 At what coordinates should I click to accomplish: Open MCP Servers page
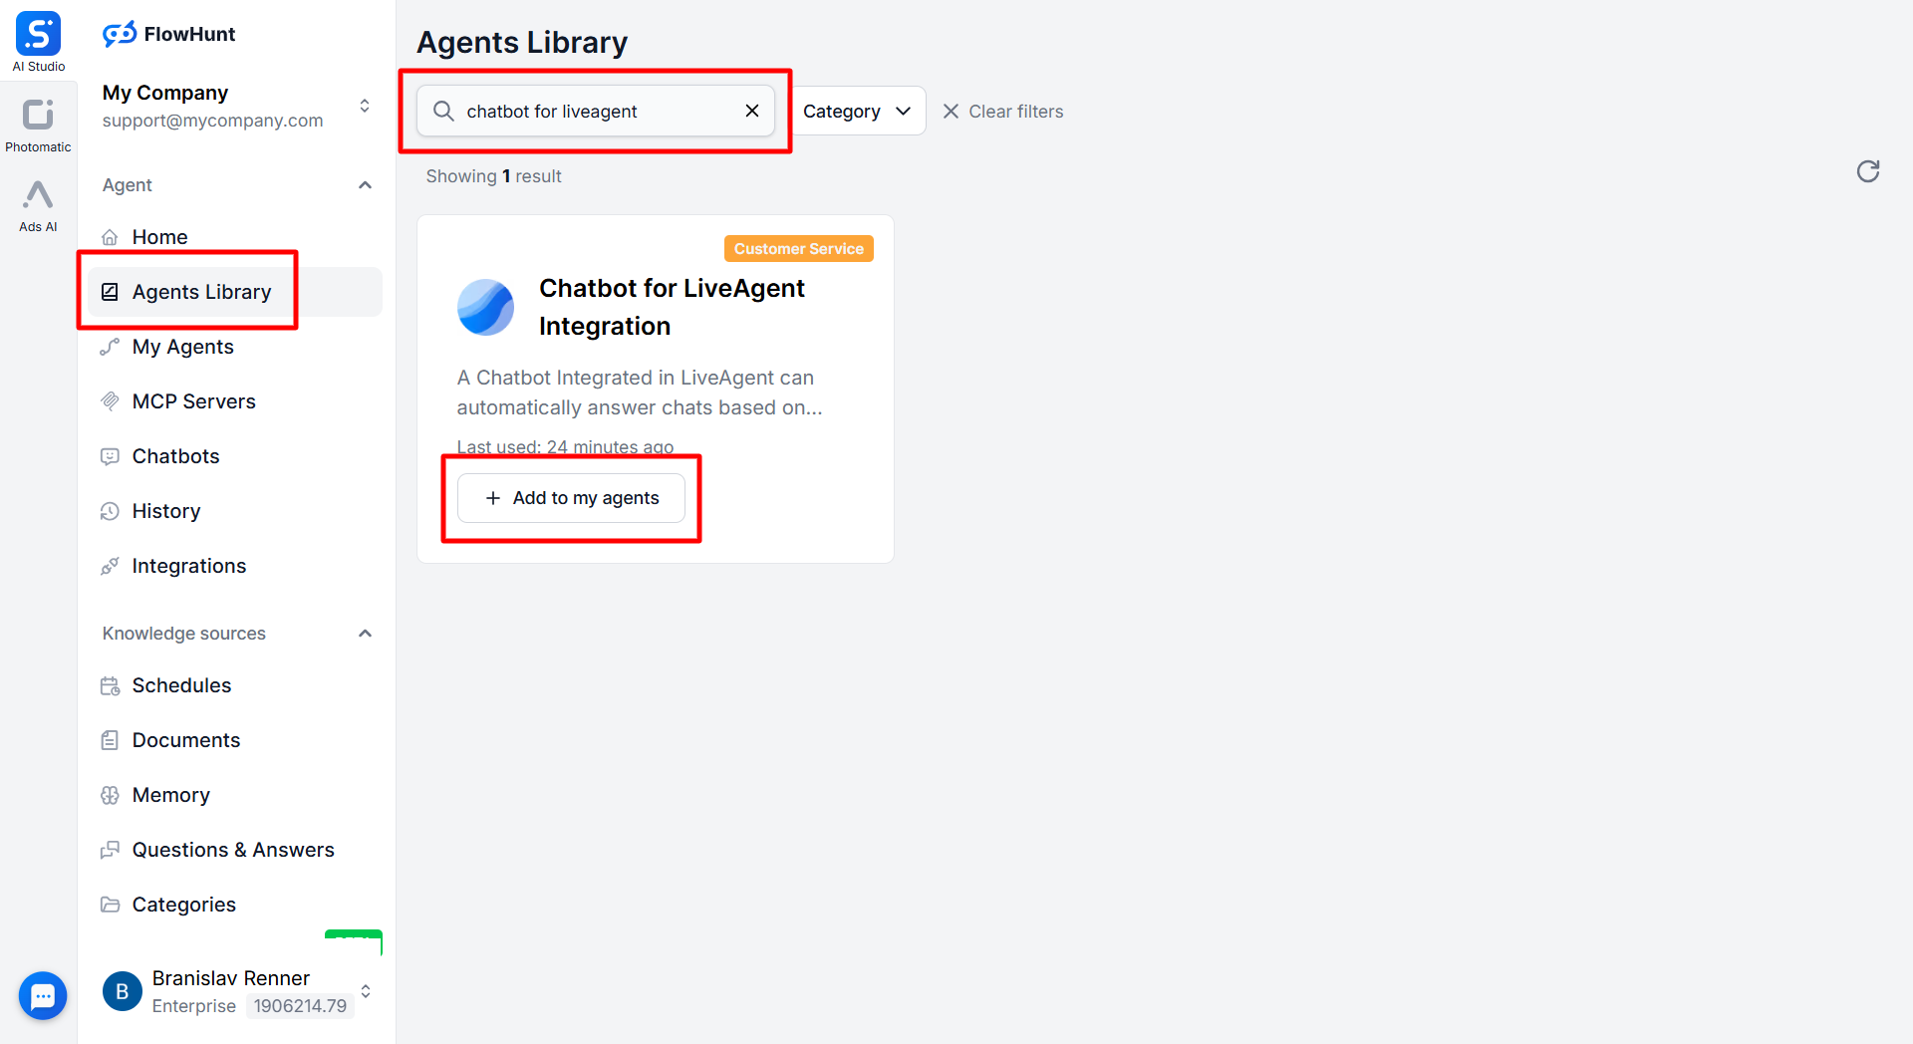[193, 401]
